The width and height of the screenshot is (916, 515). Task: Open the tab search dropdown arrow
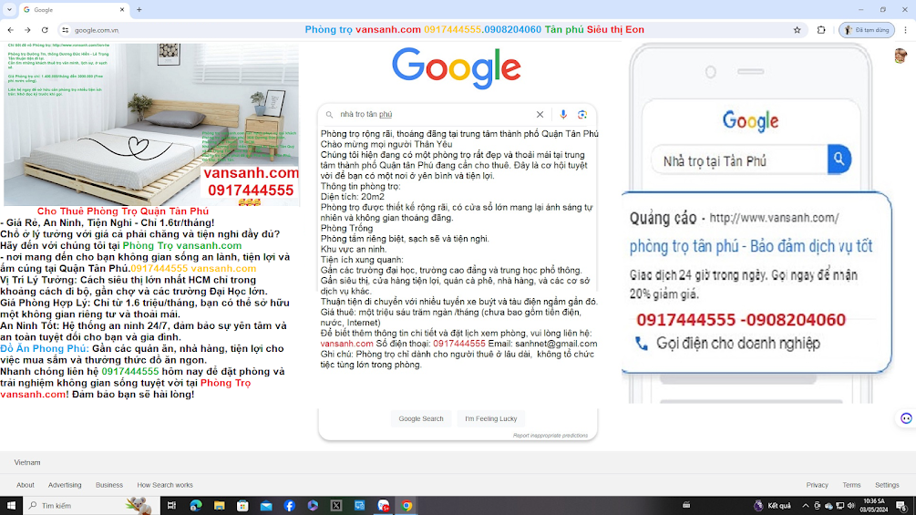[x=9, y=9]
